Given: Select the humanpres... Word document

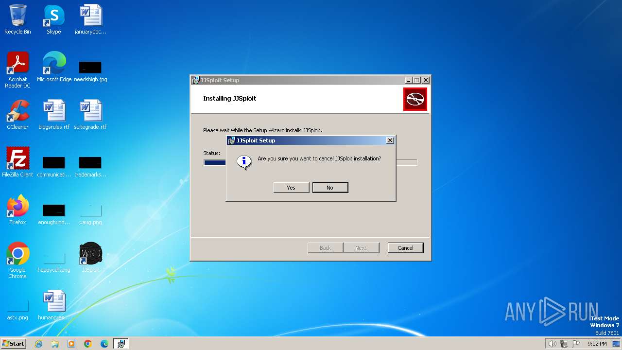Looking at the screenshot, I should click(x=54, y=305).
